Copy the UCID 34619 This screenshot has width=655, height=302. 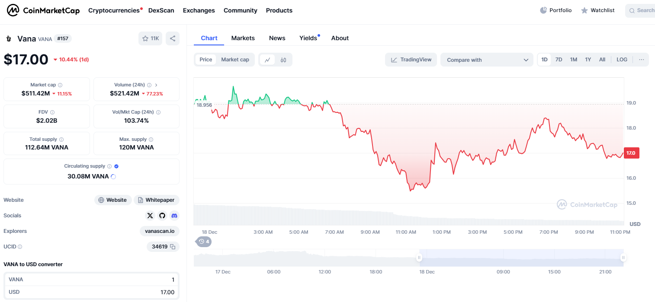173,247
